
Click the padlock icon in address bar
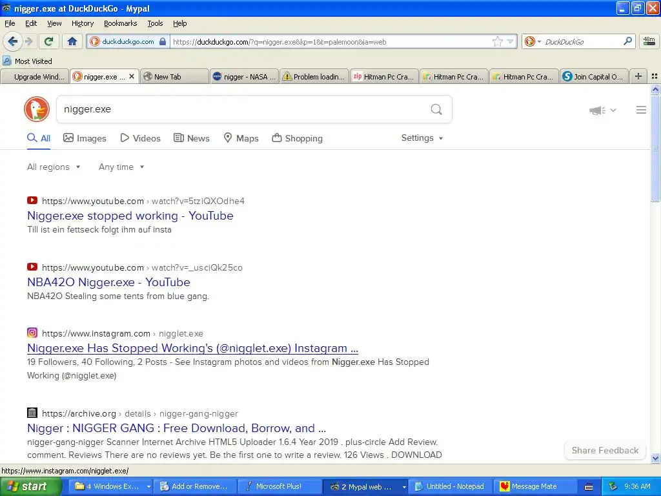[x=163, y=41]
